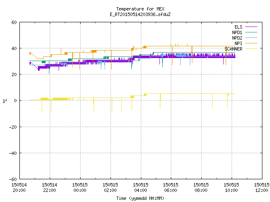Click the green NPD1 legend line sample
This screenshot has width=270, height=202.
point(251,32)
